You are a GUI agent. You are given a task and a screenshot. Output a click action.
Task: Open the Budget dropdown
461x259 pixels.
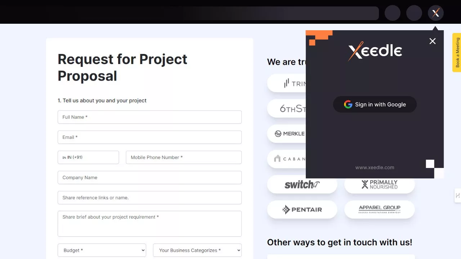102,250
